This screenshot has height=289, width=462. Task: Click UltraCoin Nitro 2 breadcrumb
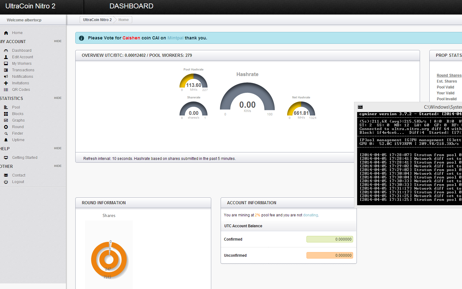(x=97, y=20)
